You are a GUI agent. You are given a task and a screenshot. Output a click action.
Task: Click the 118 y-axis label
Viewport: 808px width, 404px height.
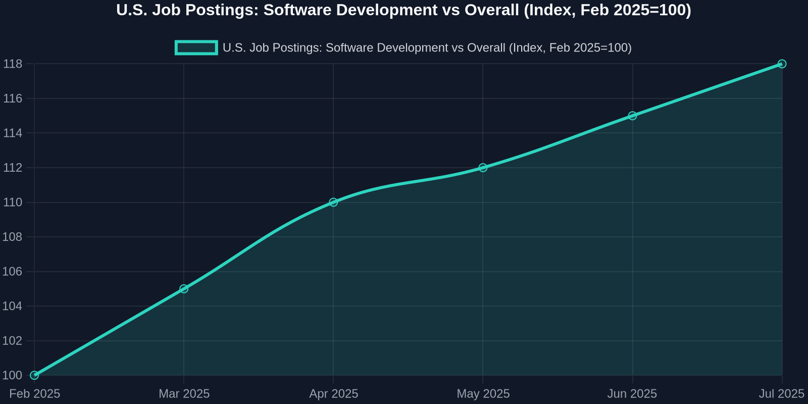click(13, 64)
